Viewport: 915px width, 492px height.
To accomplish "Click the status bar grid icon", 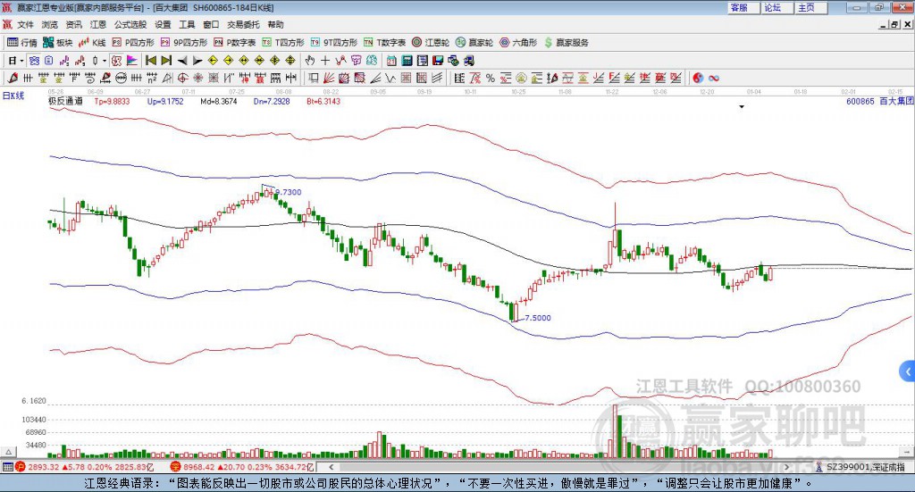I will (x=7, y=467).
